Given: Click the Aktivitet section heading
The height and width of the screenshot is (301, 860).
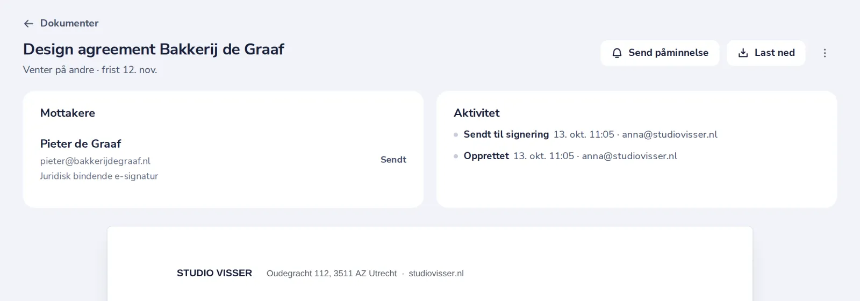Looking at the screenshot, I should point(477,113).
